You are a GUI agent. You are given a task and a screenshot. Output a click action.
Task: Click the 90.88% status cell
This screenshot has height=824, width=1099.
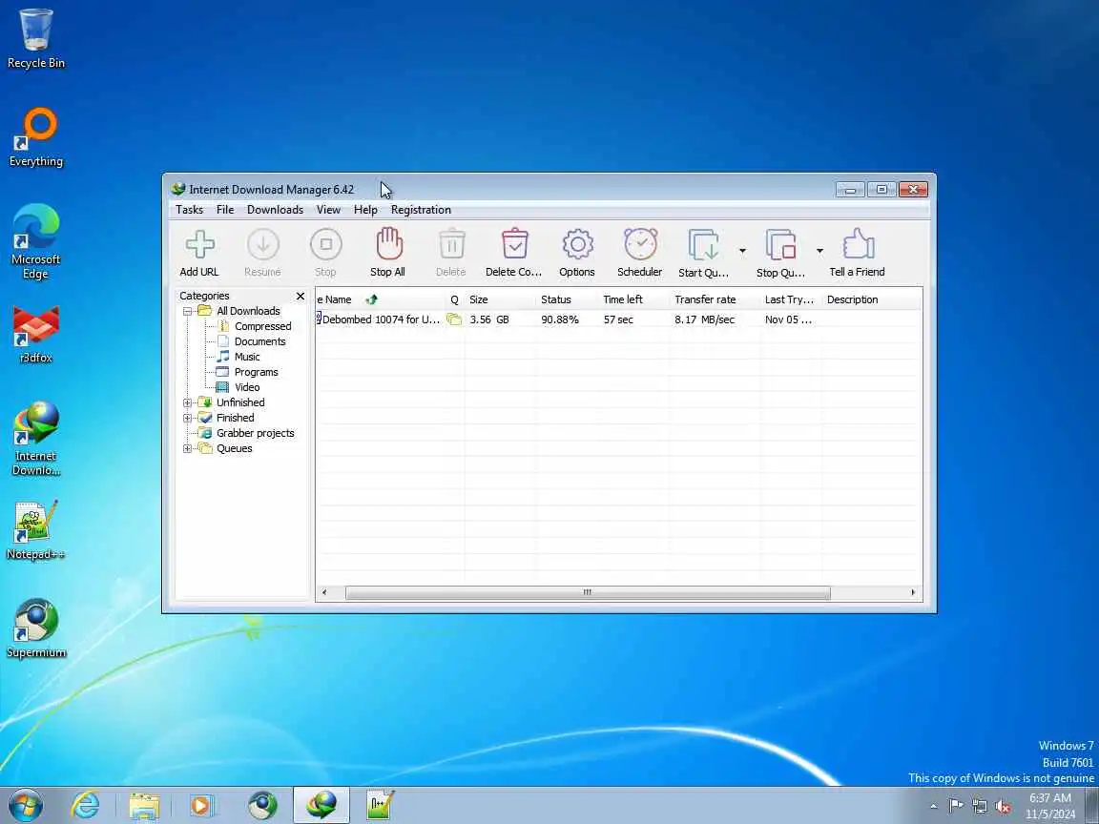pyautogui.click(x=560, y=319)
